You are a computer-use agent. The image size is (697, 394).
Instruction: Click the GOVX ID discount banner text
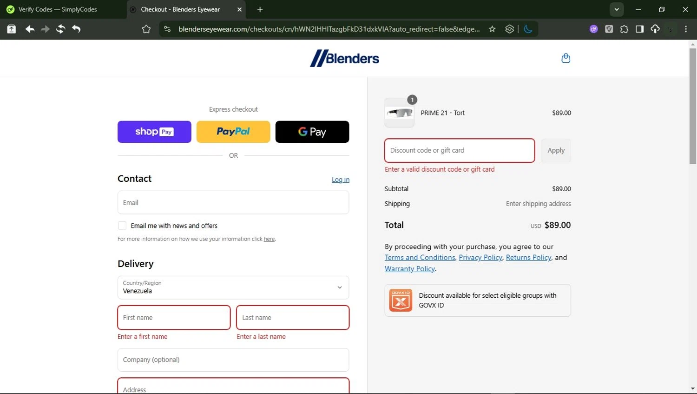click(487, 300)
